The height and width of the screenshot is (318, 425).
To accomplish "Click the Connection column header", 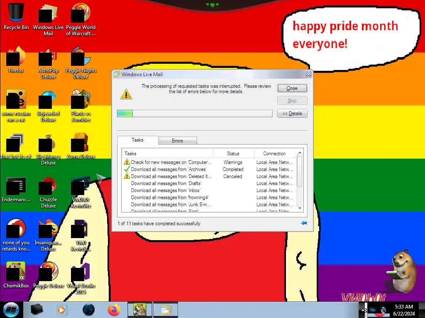I will click(x=275, y=153).
